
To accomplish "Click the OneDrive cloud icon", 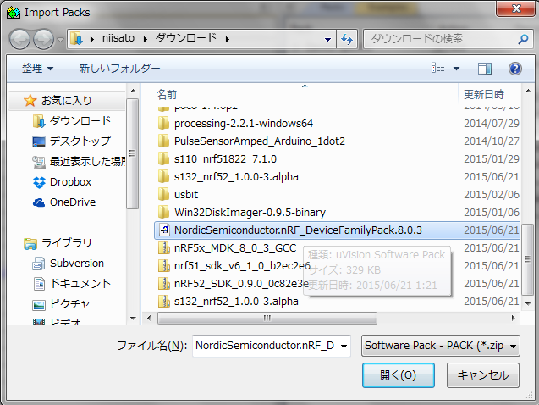I will tap(39, 202).
